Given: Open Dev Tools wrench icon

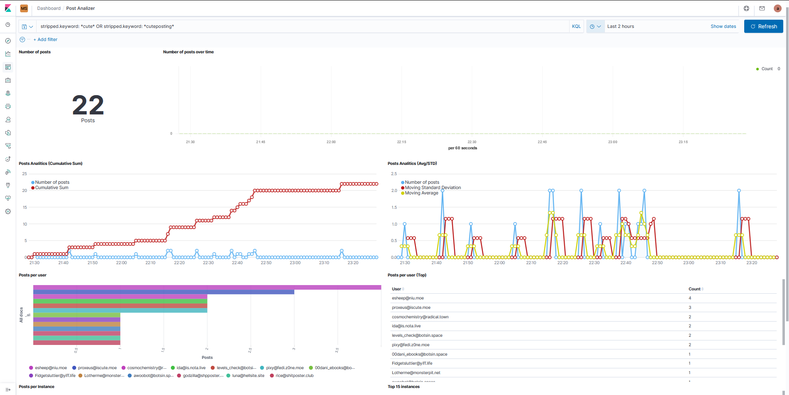Looking at the screenshot, I should pos(8,185).
